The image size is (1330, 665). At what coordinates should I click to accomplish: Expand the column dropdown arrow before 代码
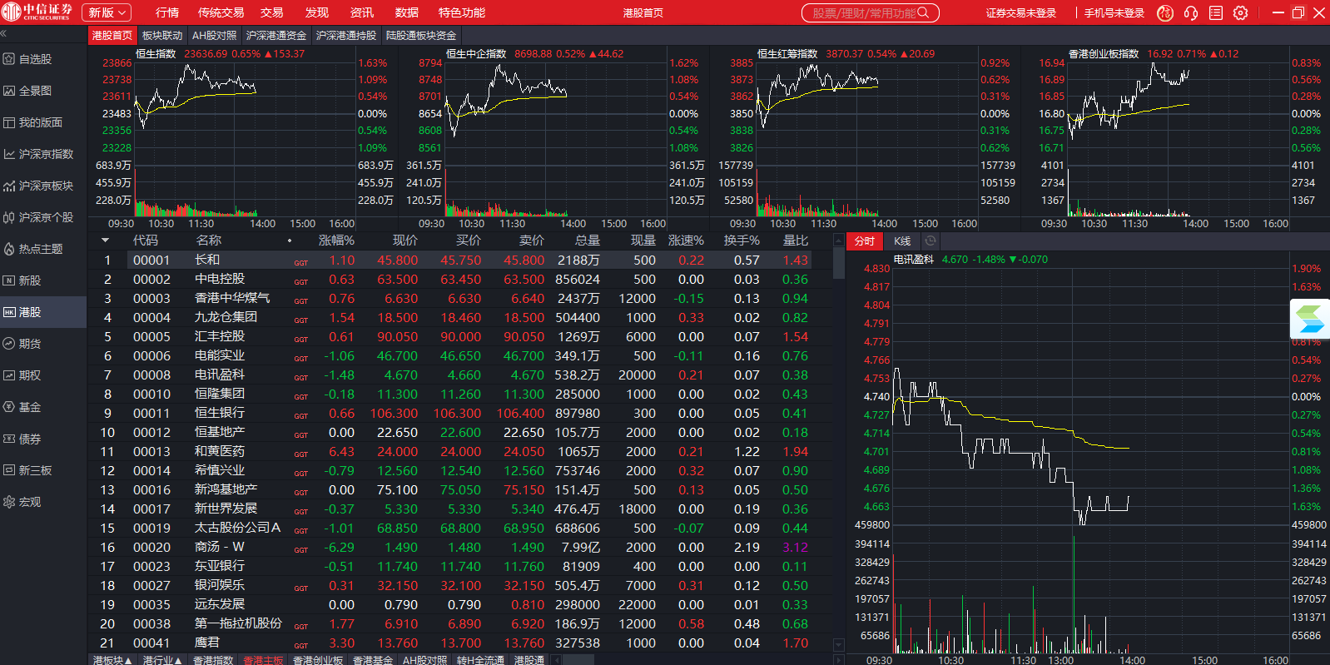(x=106, y=241)
